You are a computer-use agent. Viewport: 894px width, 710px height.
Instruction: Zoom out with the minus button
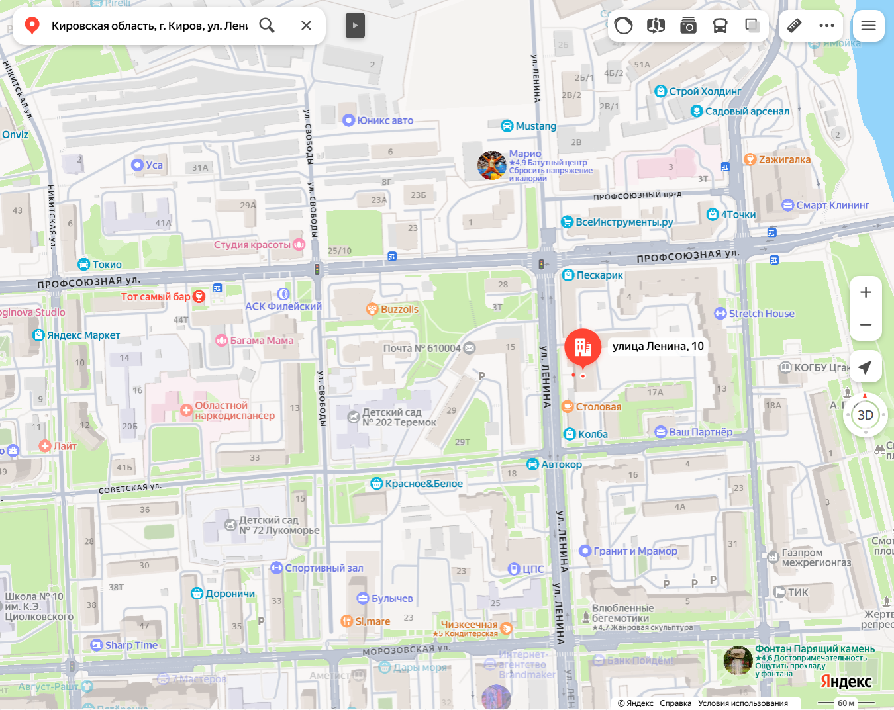tap(866, 325)
